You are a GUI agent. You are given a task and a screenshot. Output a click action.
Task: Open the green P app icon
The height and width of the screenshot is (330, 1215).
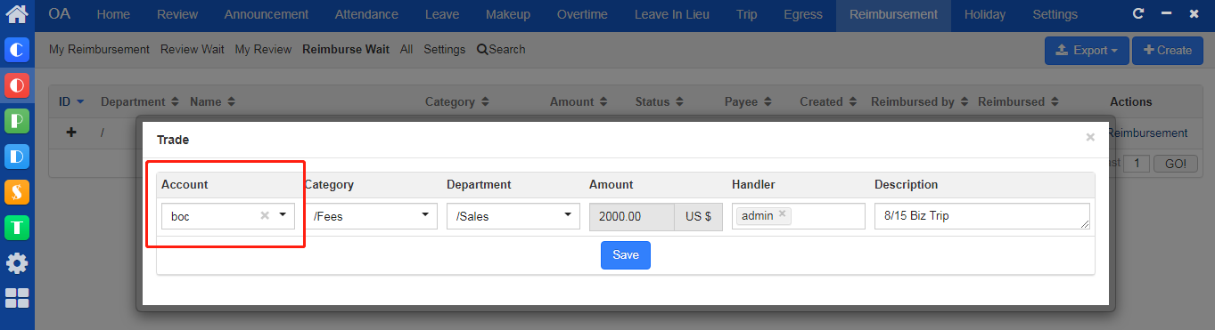[17, 120]
